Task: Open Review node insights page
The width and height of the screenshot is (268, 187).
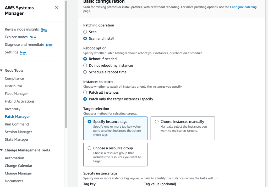Action: (x=22, y=29)
